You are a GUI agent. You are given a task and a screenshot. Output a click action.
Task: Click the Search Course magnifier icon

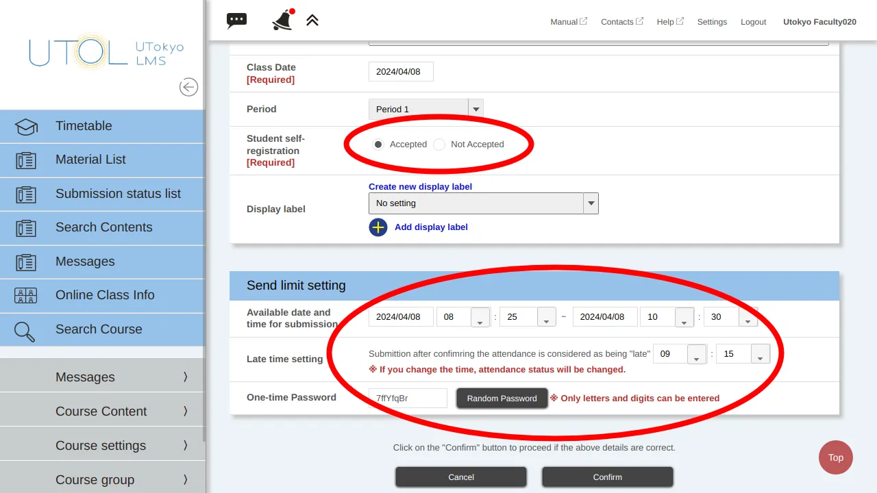[25, 330]
